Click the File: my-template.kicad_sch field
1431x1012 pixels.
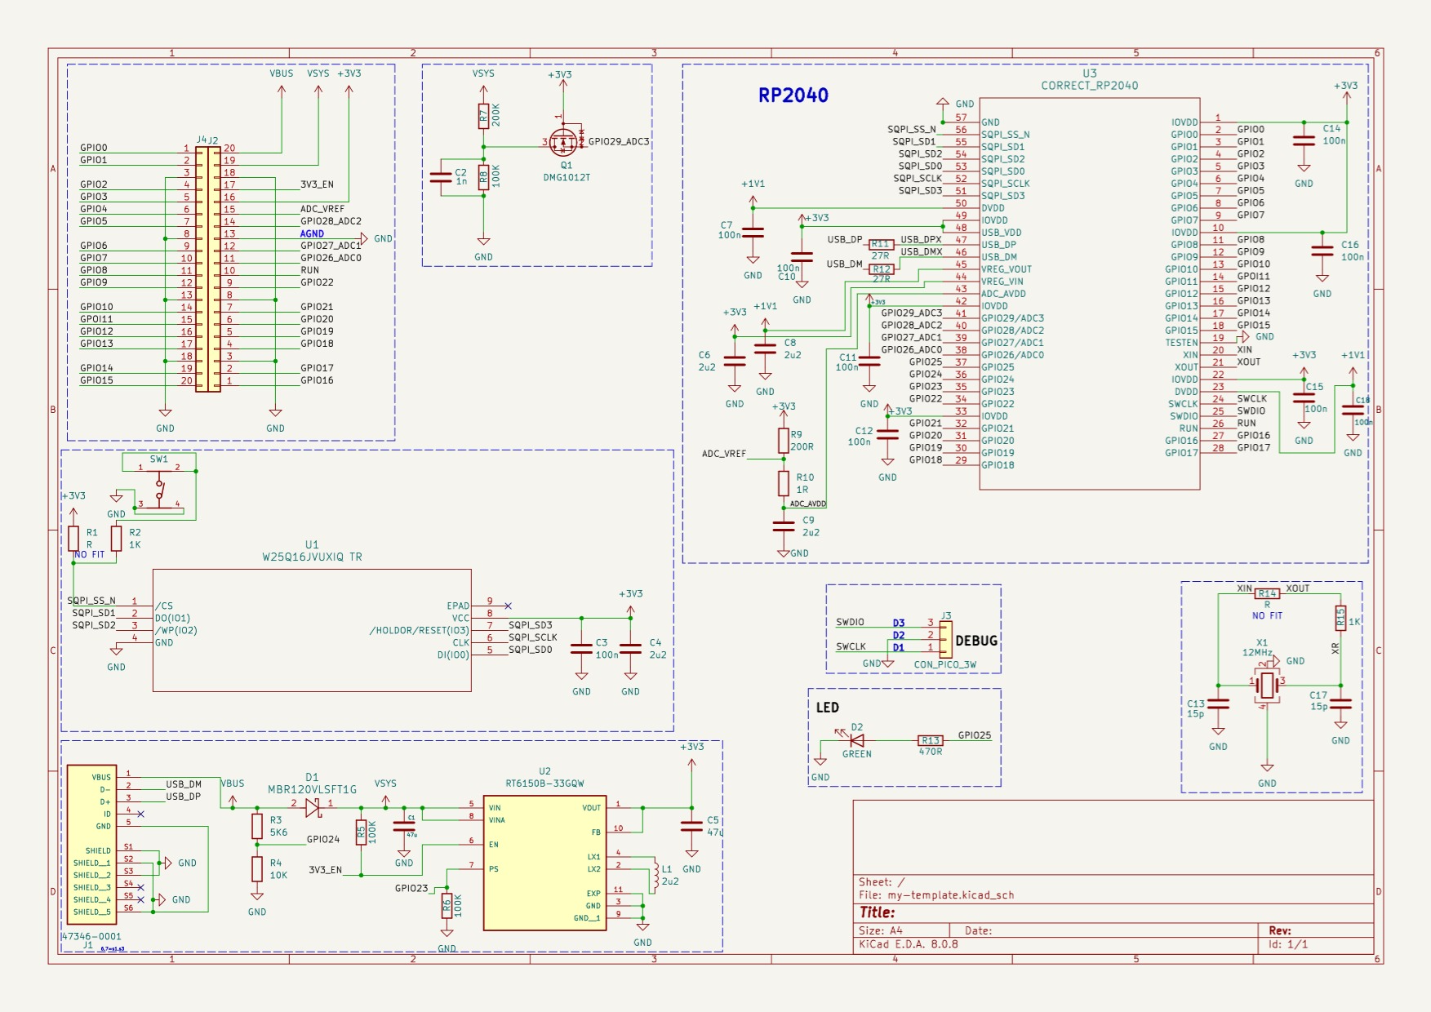[936, 894]
